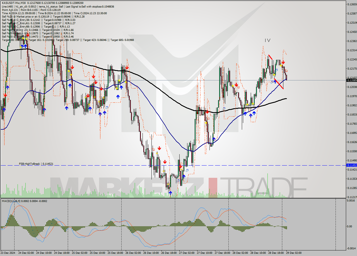Click price axis value 0.12382
The image size is (357, 256).
[352, 41]
